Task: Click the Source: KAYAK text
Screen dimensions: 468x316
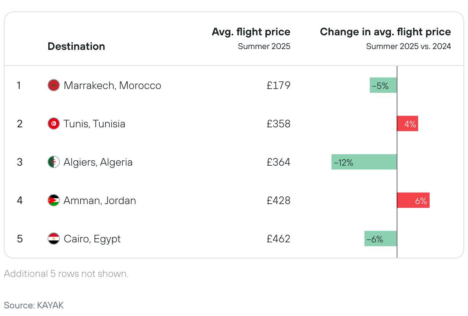Action: coord(34,305)
